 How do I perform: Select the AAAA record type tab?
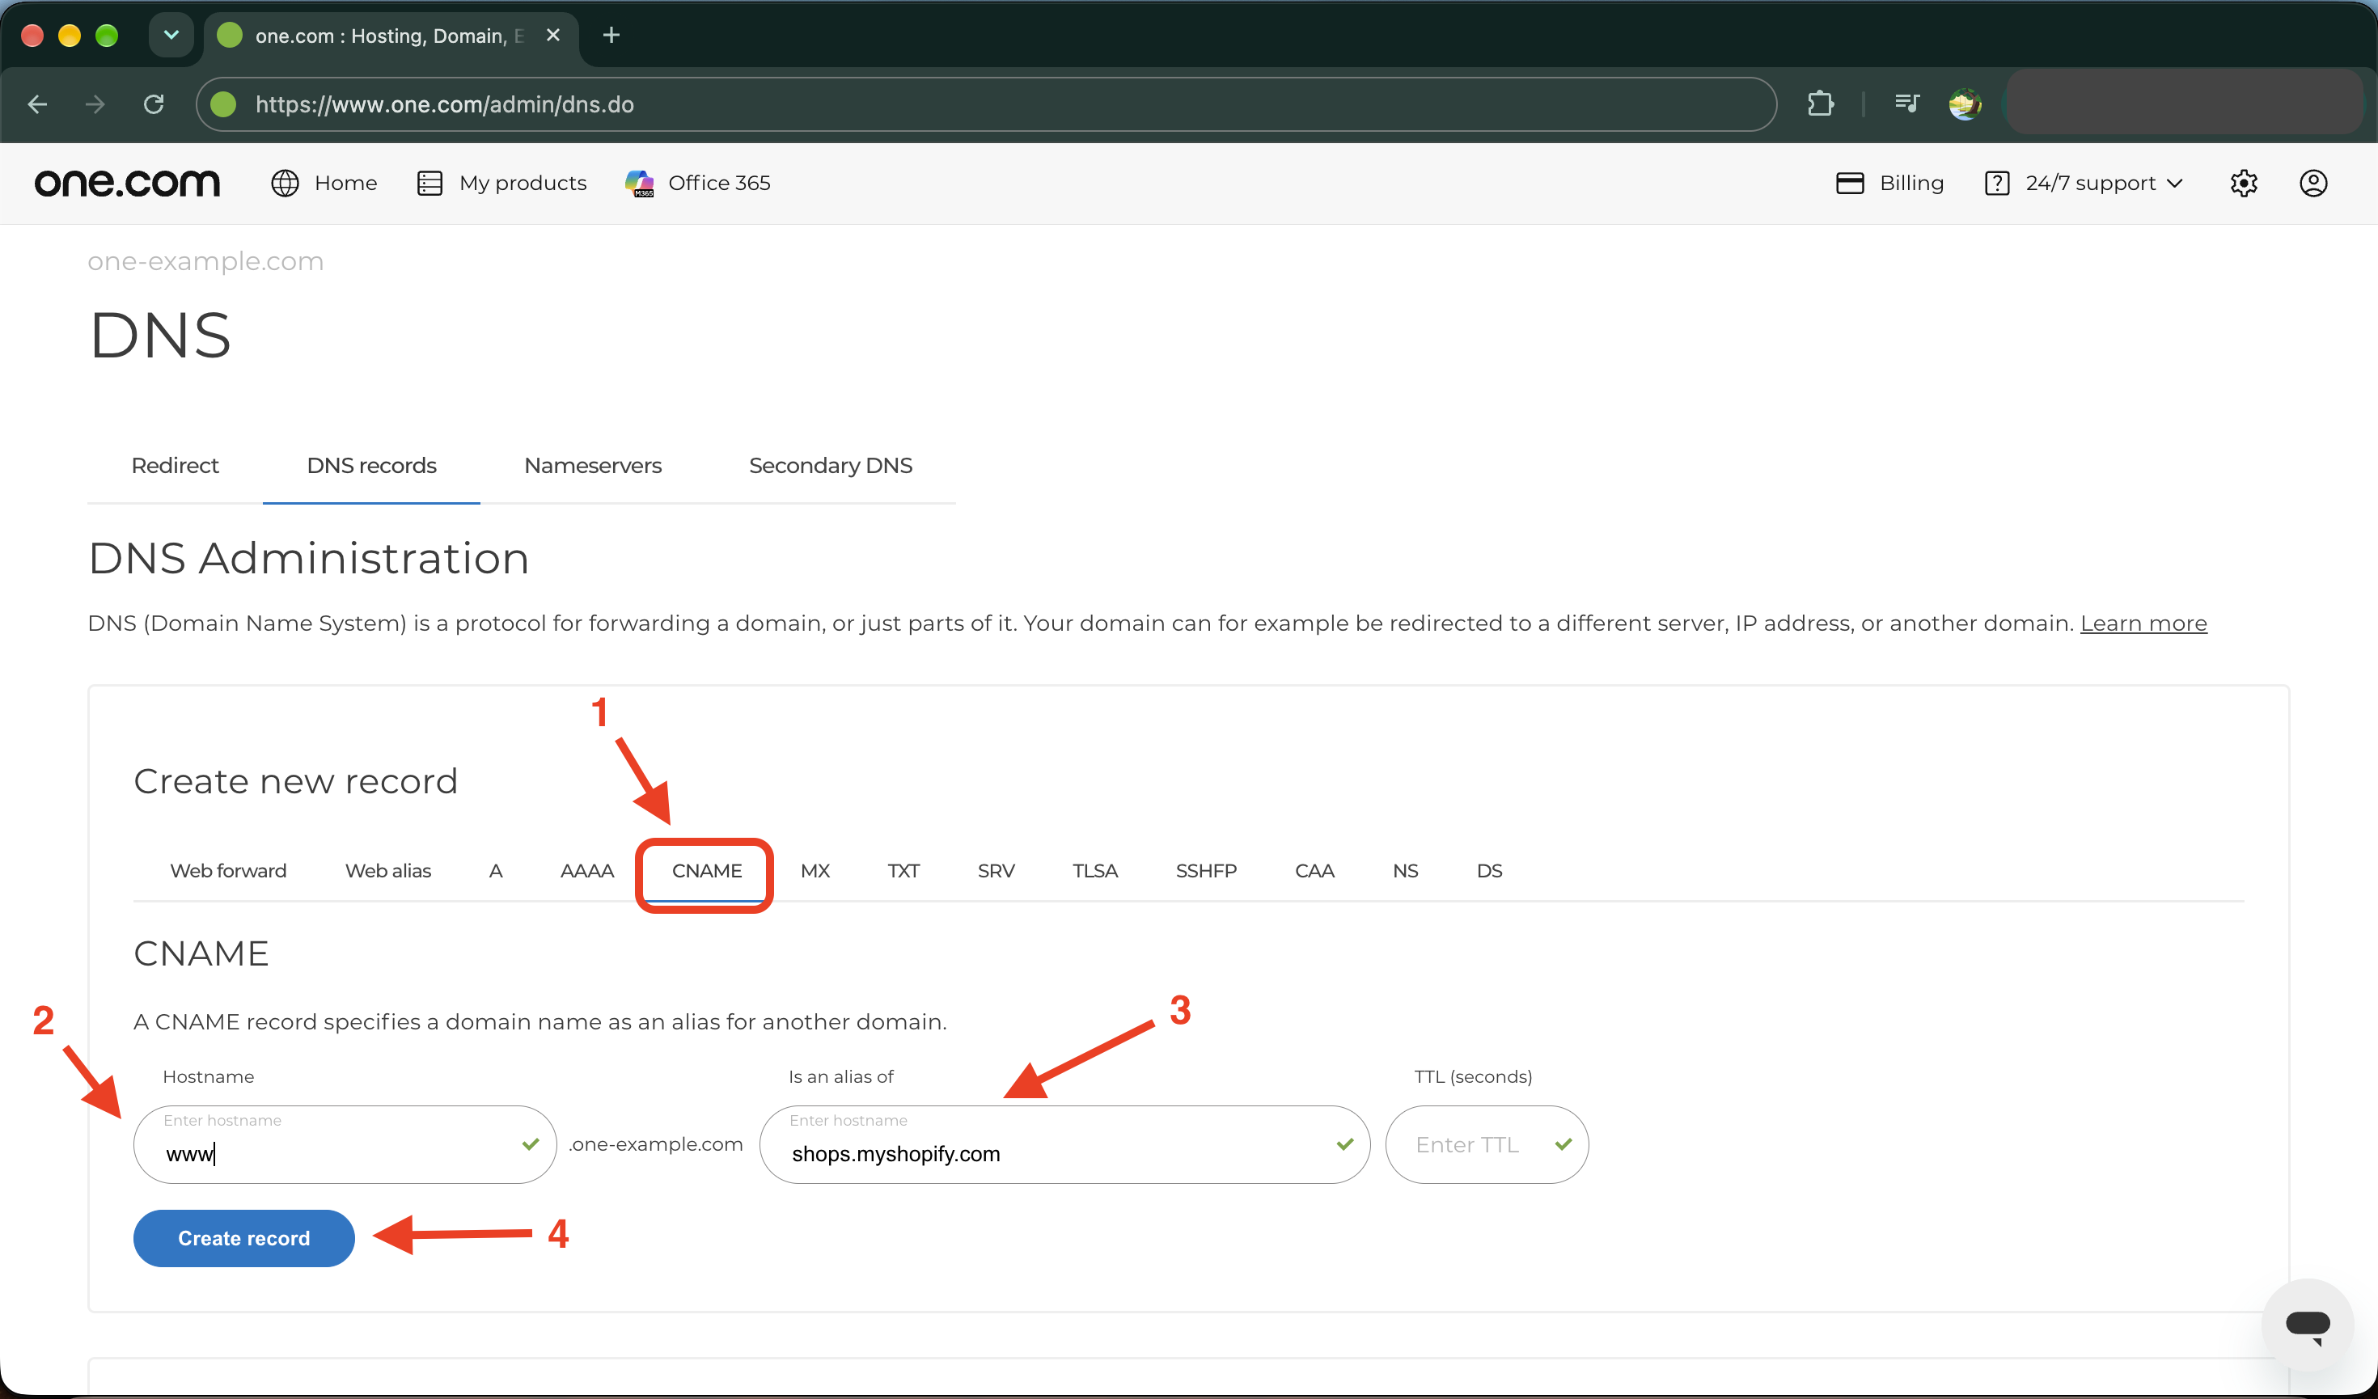tap(587, 871)
